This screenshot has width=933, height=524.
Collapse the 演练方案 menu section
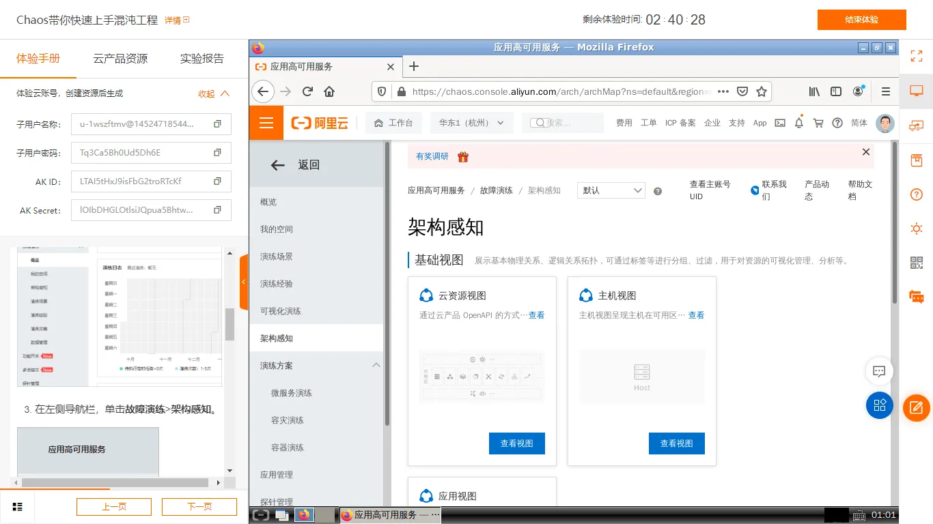point(376,365)
